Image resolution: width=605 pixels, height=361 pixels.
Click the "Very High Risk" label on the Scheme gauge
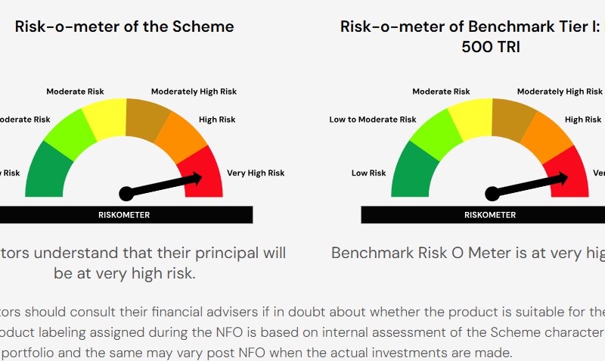click(x=256, y=173)
